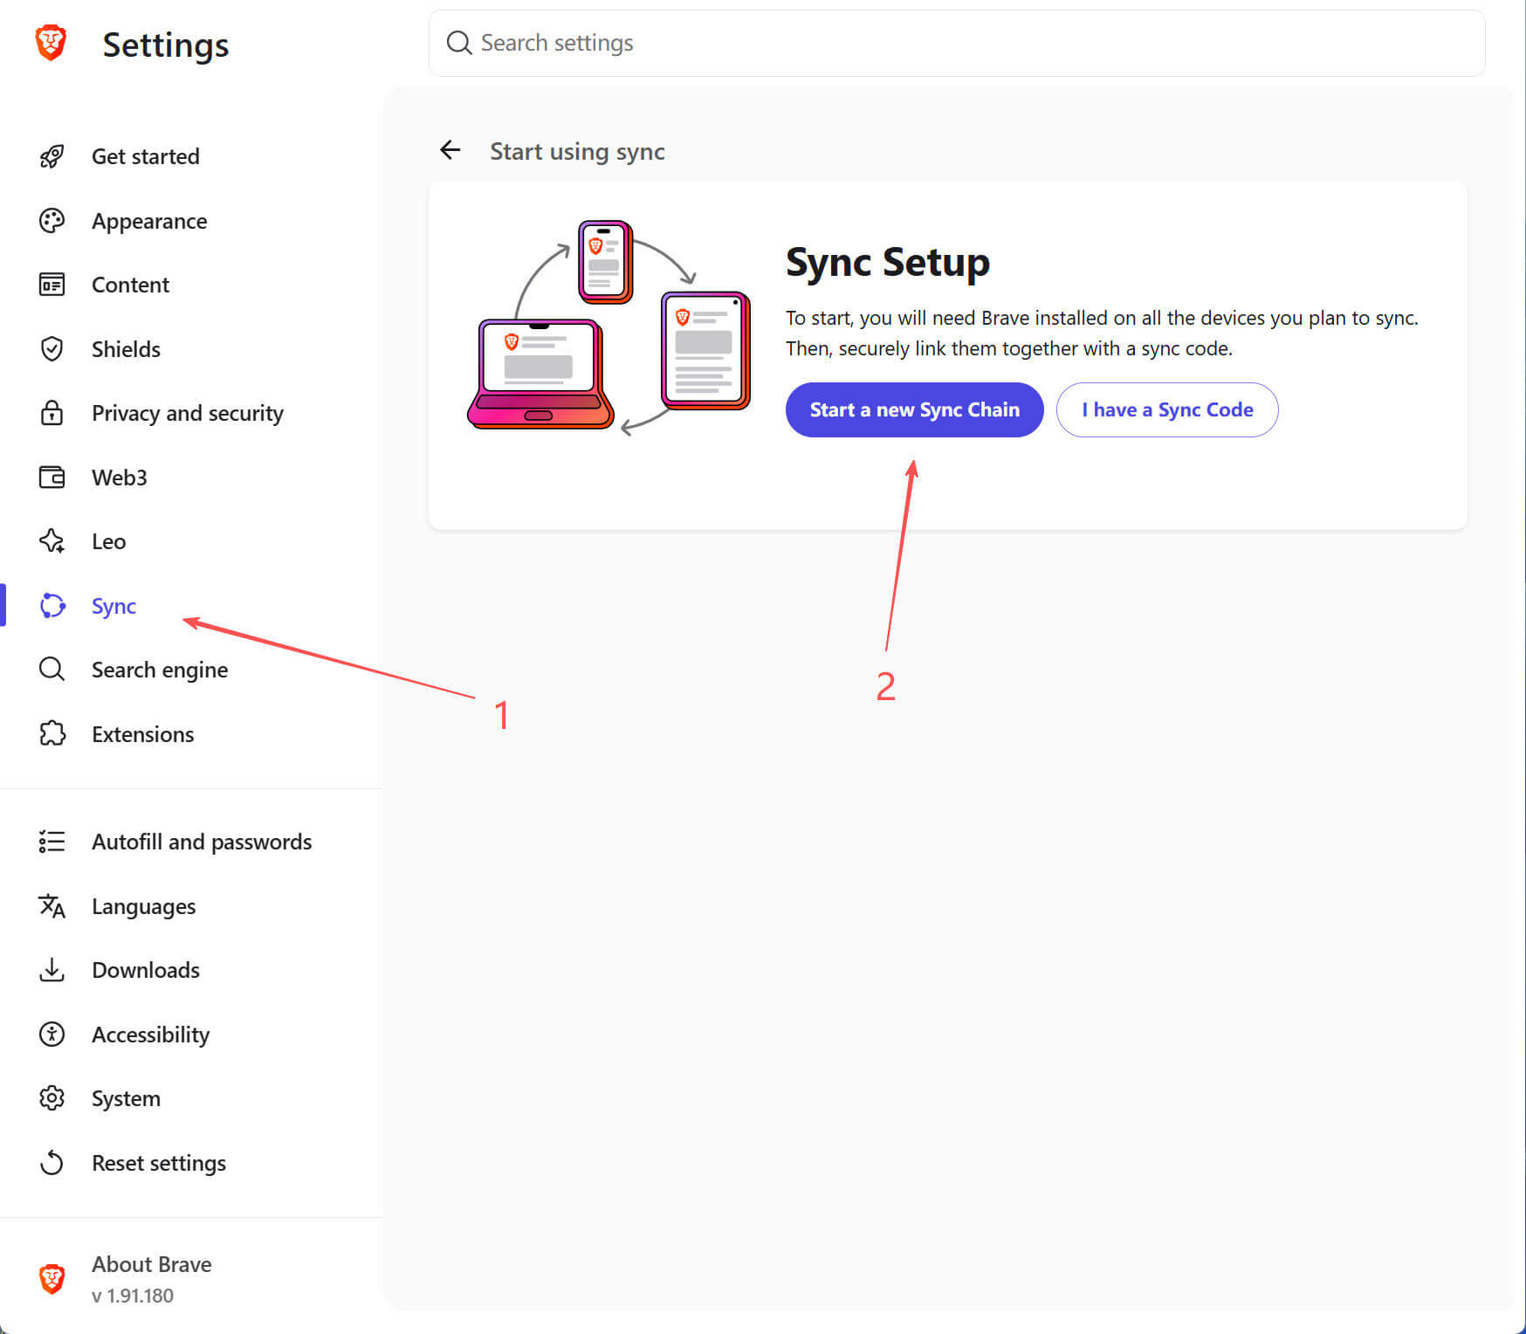Screen dimensions: 1526x1334
Task: Open Languages settings
Action: tap(143, 906)
